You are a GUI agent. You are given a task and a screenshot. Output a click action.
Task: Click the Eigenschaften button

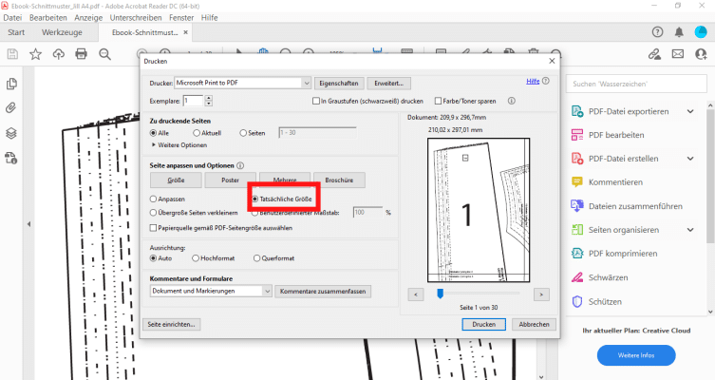pyautogui.click(x=339, y=84)
